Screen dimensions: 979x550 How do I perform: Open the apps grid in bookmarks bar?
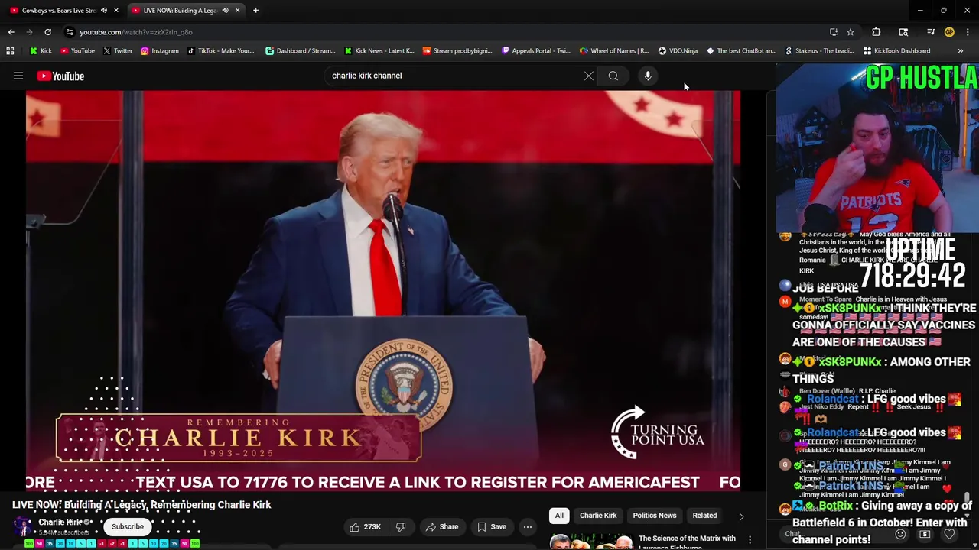pos(10,51)
